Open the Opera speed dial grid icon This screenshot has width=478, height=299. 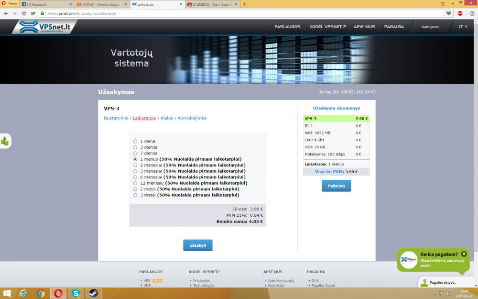pyautogui.click(x=33, y=13)
